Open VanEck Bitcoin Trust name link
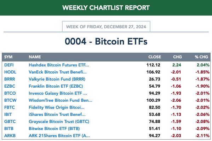 pos(57,72)
